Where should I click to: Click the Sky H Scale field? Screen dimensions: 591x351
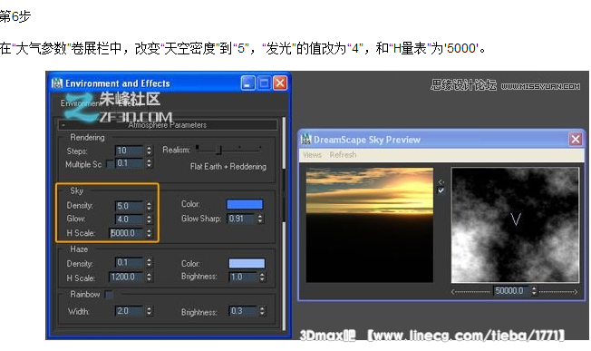click(x=126, y=233)
